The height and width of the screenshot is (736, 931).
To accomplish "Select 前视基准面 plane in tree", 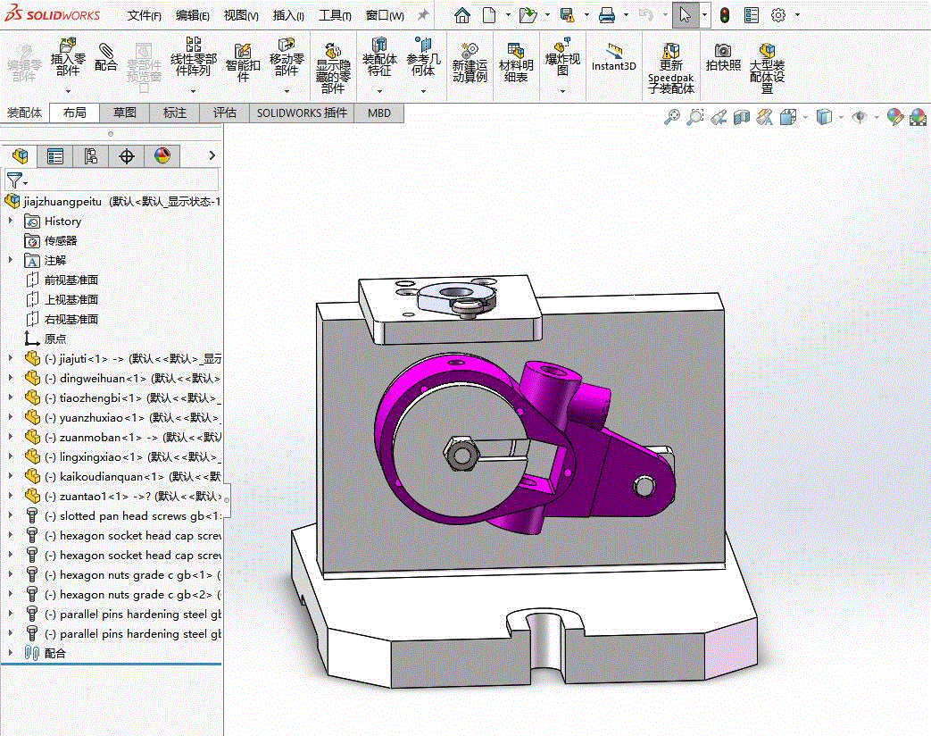I will click(x=71, y=280).
